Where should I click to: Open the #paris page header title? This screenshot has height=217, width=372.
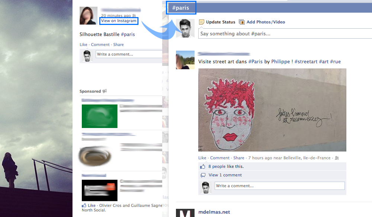(x=181, y=8)
